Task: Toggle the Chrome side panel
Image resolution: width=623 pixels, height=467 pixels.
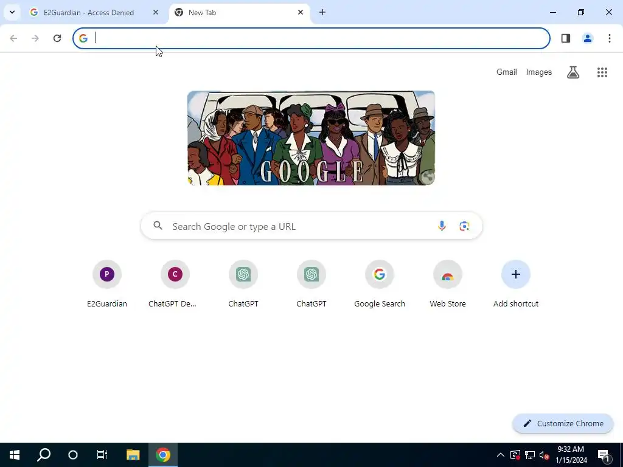Action: [566, 38]
